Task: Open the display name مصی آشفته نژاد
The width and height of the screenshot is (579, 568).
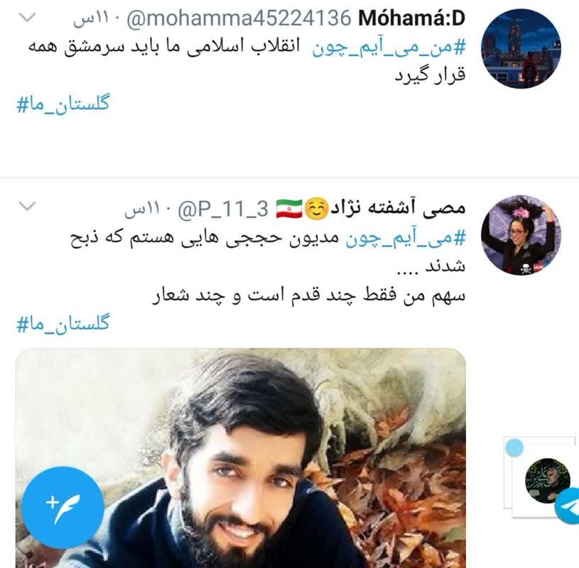Action: (x=398, y=208)
